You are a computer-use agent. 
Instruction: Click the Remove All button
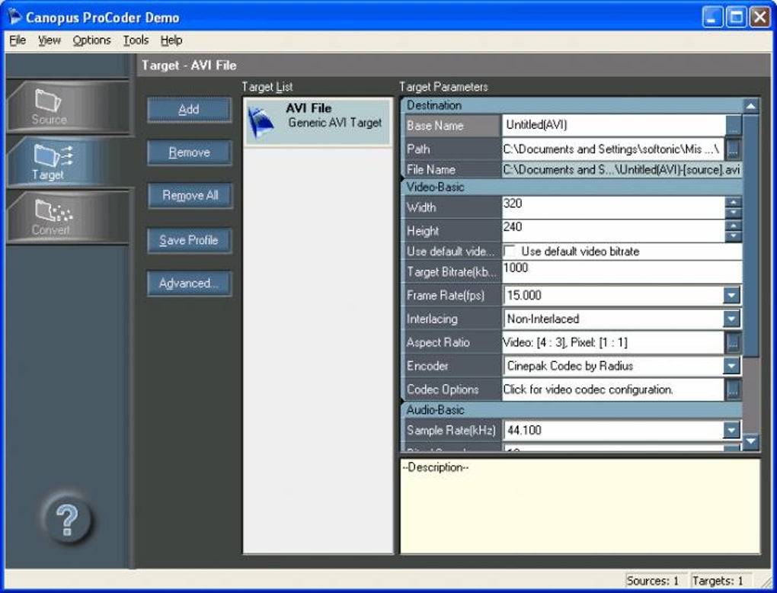pyautogui.click(x=189, y=196)
